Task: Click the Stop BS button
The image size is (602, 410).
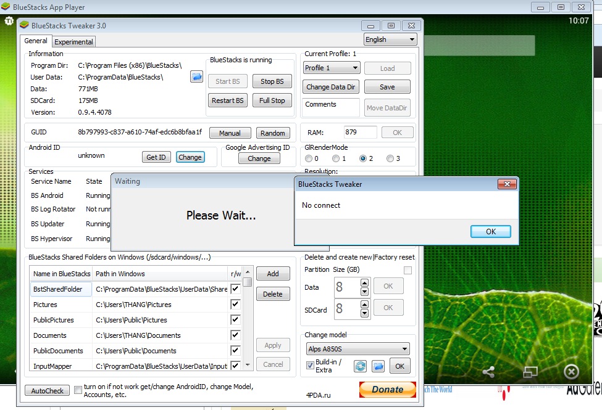Action: 272,81
